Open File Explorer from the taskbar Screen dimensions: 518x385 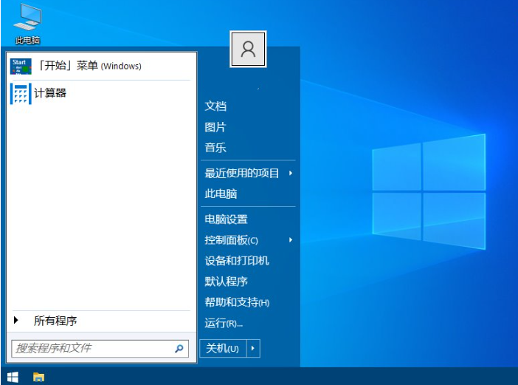point(38,377)
